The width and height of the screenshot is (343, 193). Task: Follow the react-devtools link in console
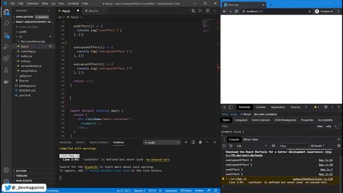(x=244, y=155)
